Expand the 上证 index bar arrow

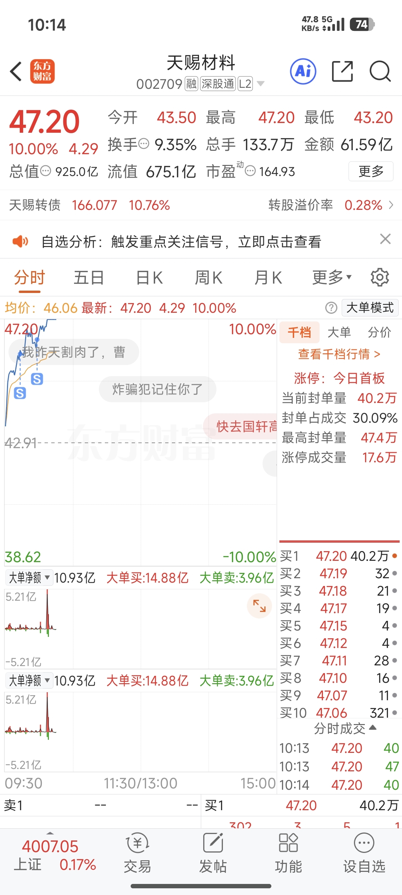coord(50,833)
